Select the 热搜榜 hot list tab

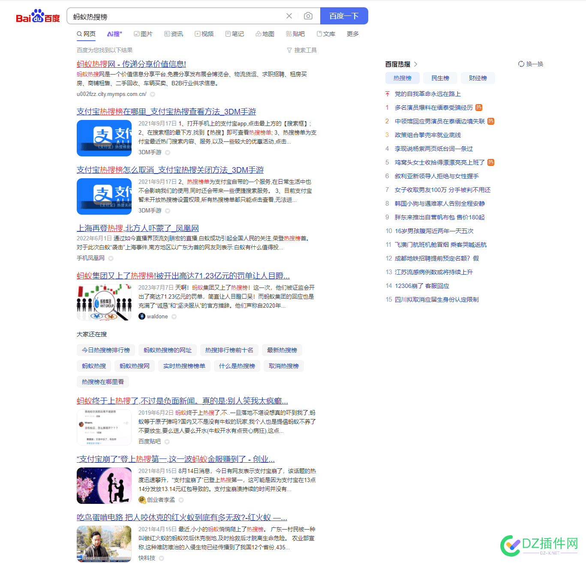click(403, 78)
